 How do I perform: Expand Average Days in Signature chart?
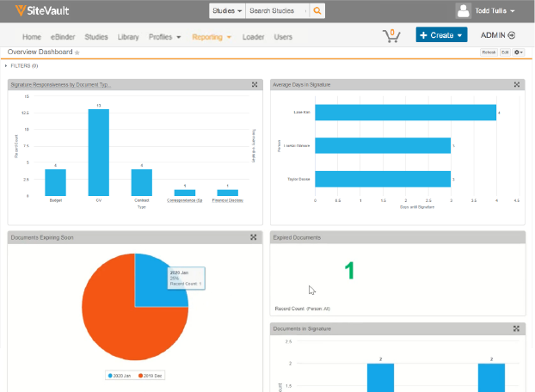[x=516, y=84]
